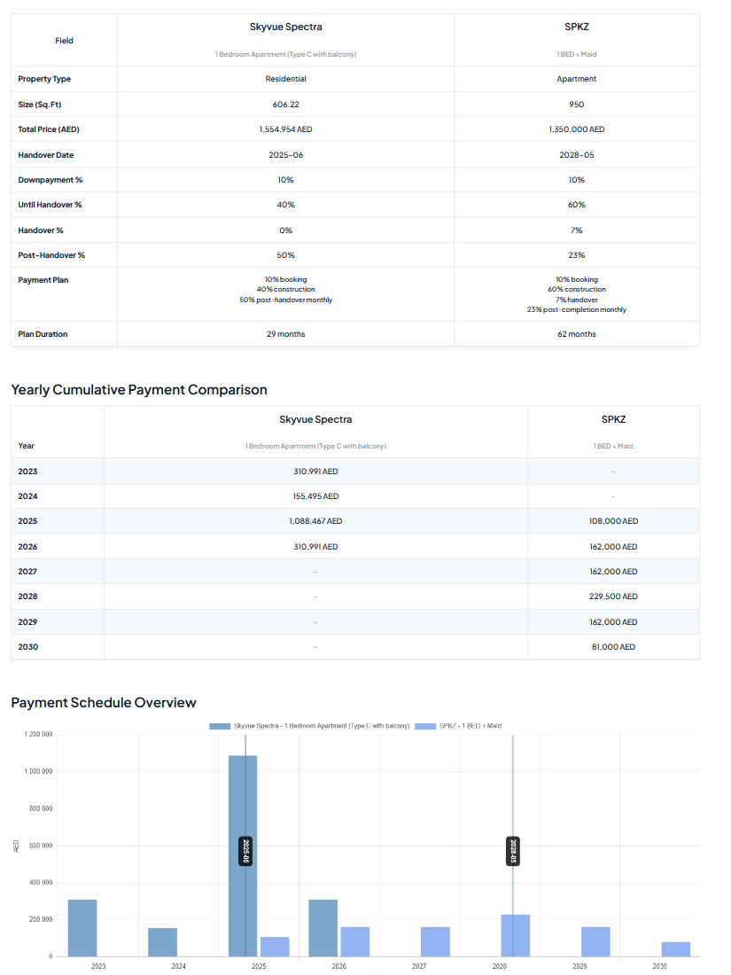Click the '1 200 000' label on chart y-axis
731x975 pixels.
(x=38, y=735)
